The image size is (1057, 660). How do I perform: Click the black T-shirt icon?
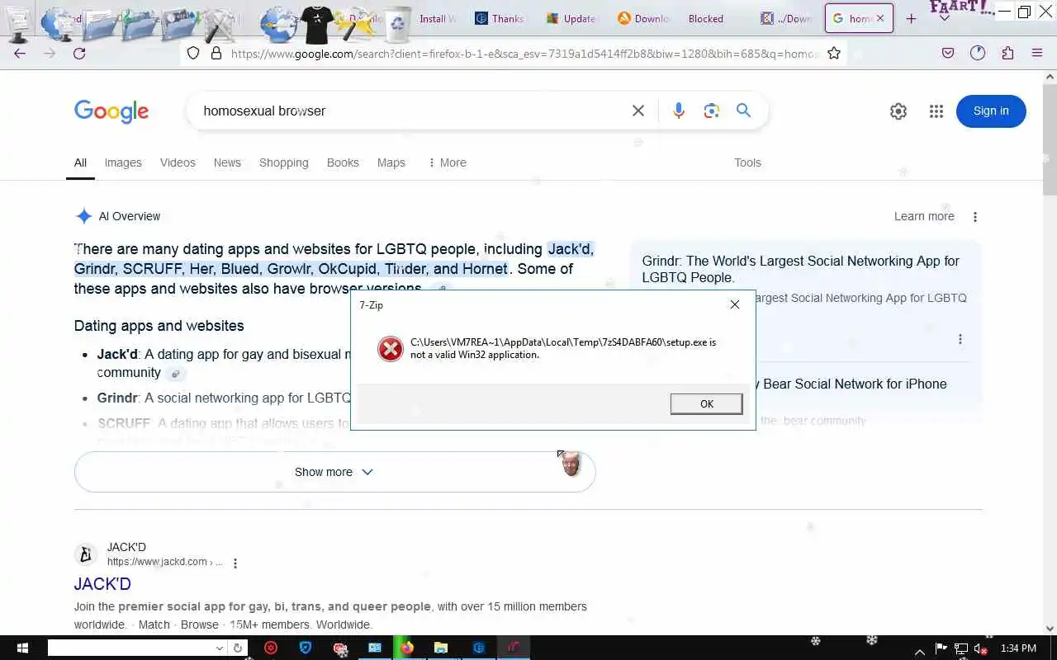pyautogui.click(x=318, y=25)
